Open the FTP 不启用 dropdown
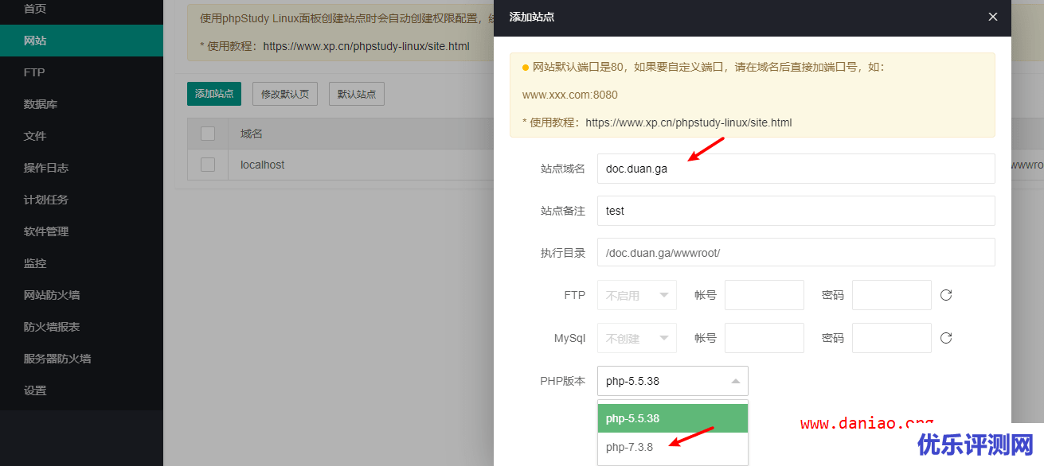The height and width of the screenshot is (466, 1044). coord(636,294)
